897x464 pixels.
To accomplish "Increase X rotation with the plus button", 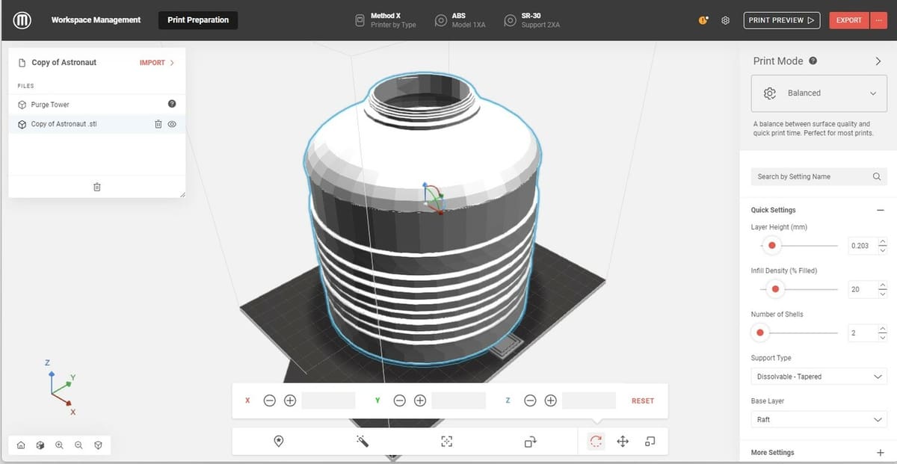I will 290,400.
